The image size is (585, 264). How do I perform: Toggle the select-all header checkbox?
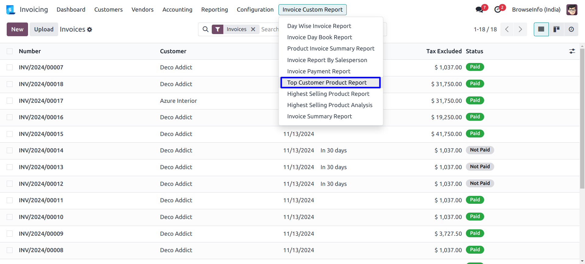point(10,51)
